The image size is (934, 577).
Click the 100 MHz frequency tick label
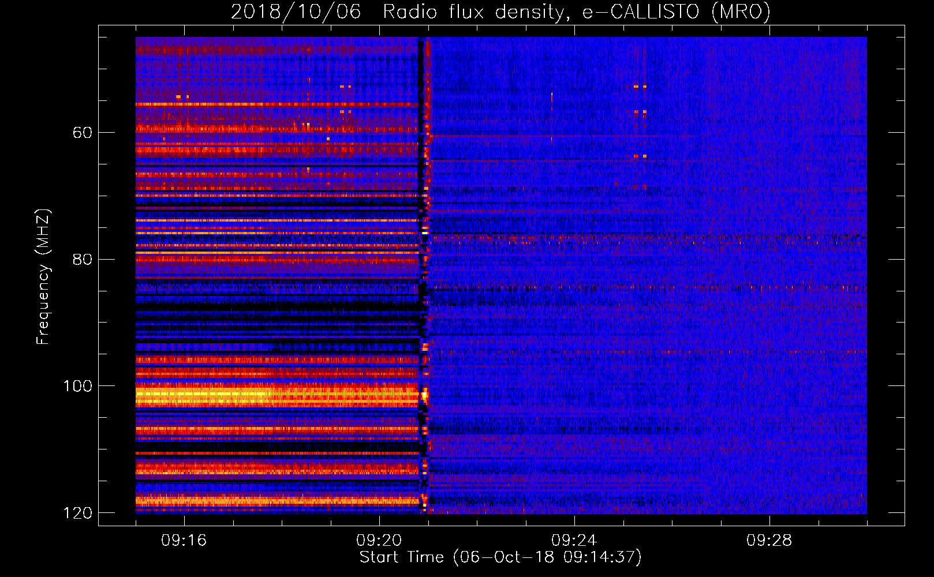tap(77, 385)
